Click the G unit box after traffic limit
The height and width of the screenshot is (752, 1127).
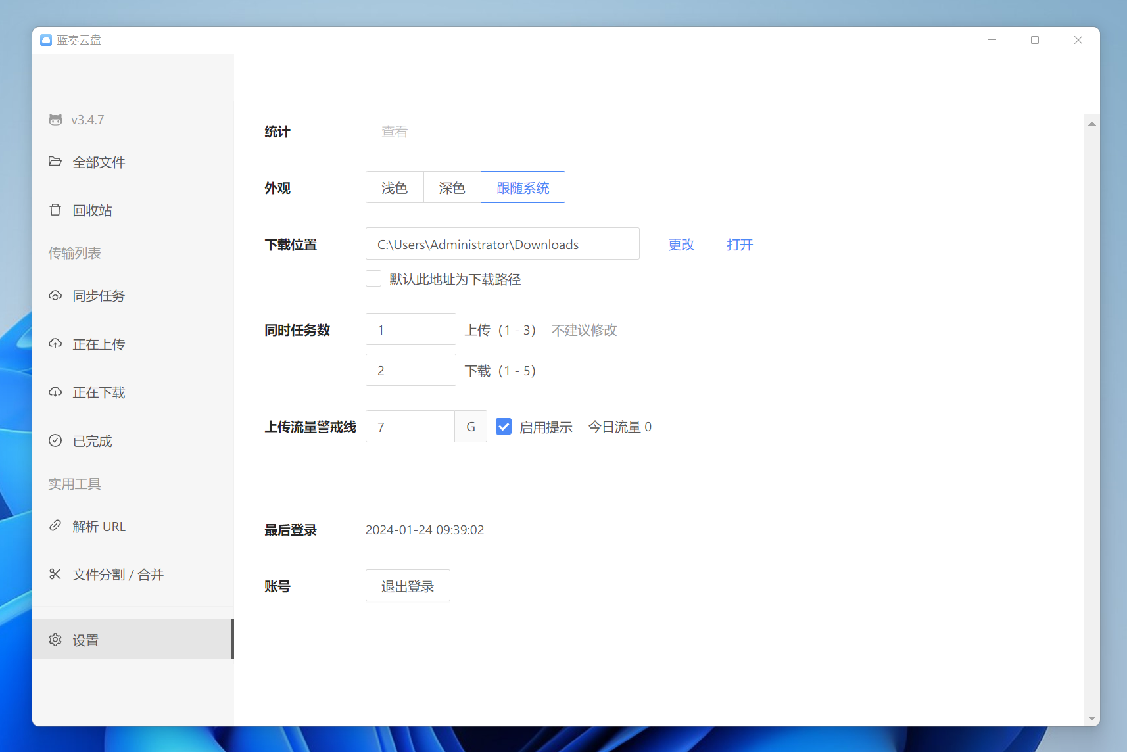click(x=471, y=427)
